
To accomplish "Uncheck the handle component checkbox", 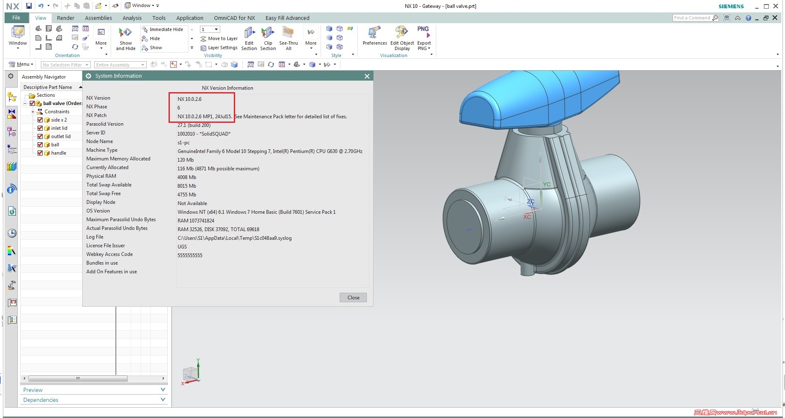I will coord(40,153).
